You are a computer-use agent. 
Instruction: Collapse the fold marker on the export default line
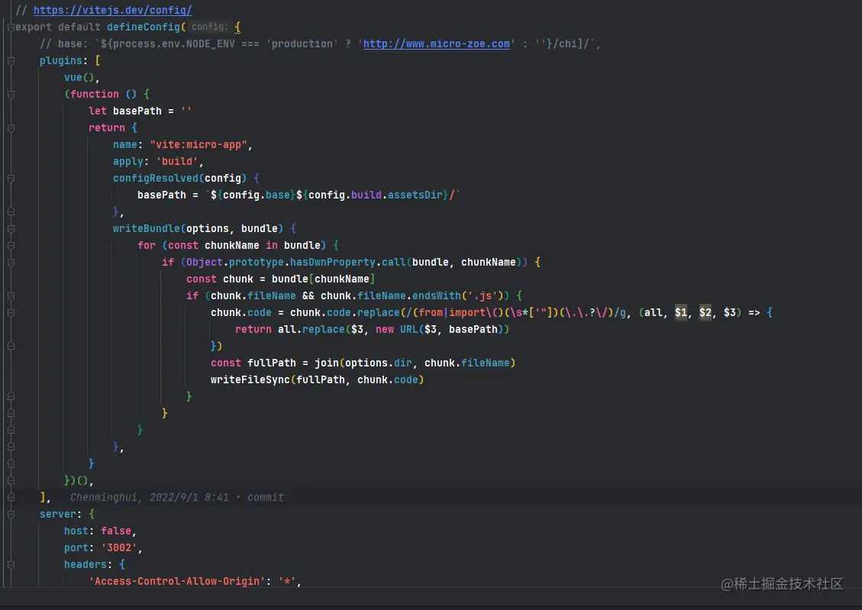point(11,27)
